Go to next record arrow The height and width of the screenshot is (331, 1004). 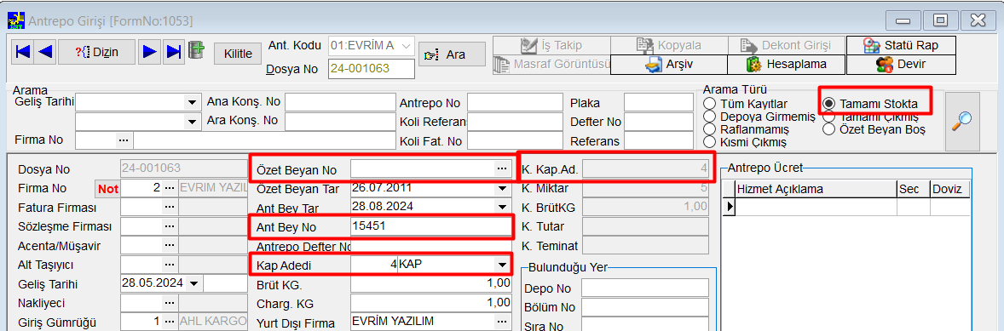coord(150,52)
